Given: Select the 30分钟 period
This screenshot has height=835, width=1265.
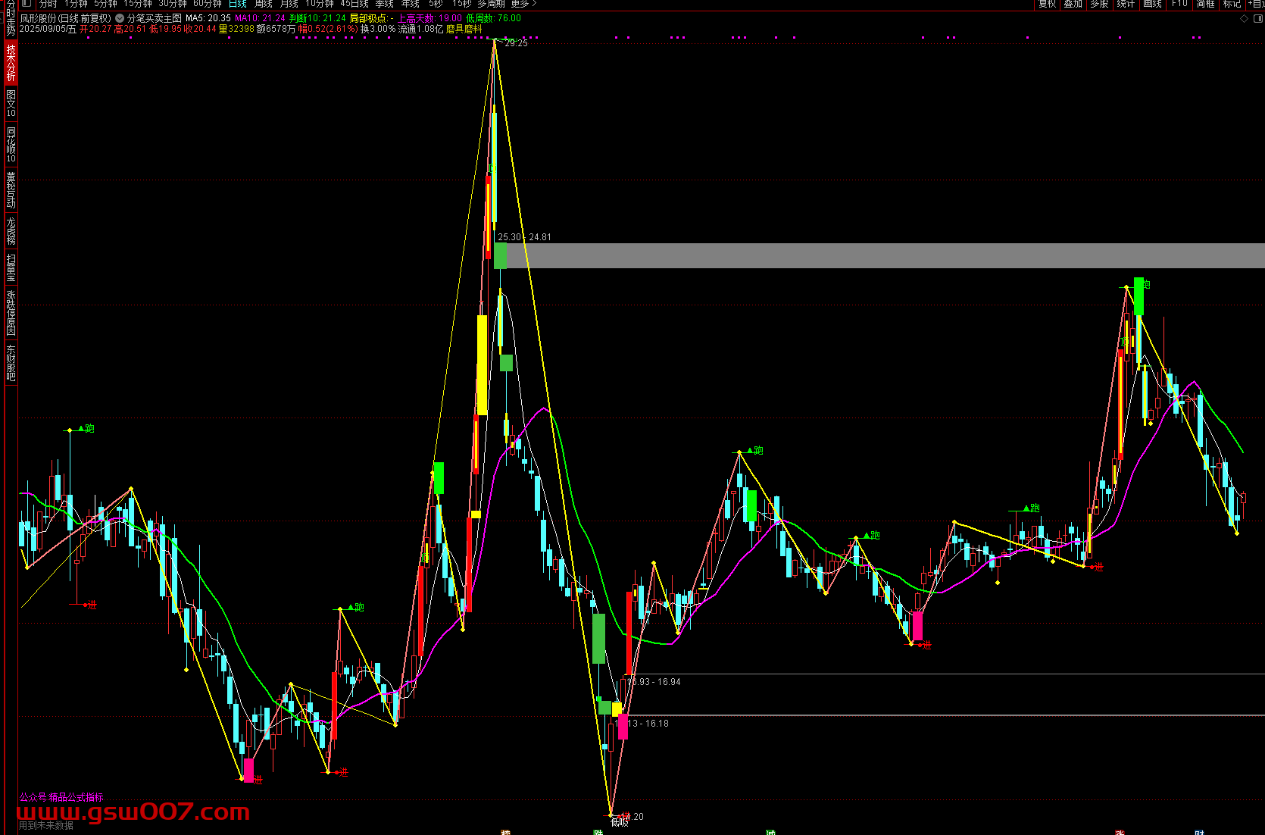Looking at the screenshot, I should [173, 4].
